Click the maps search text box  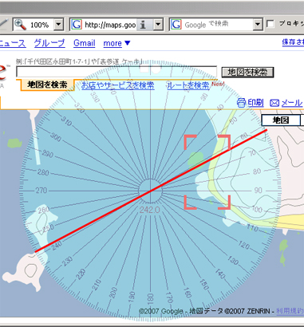click(x=116, y=72)
